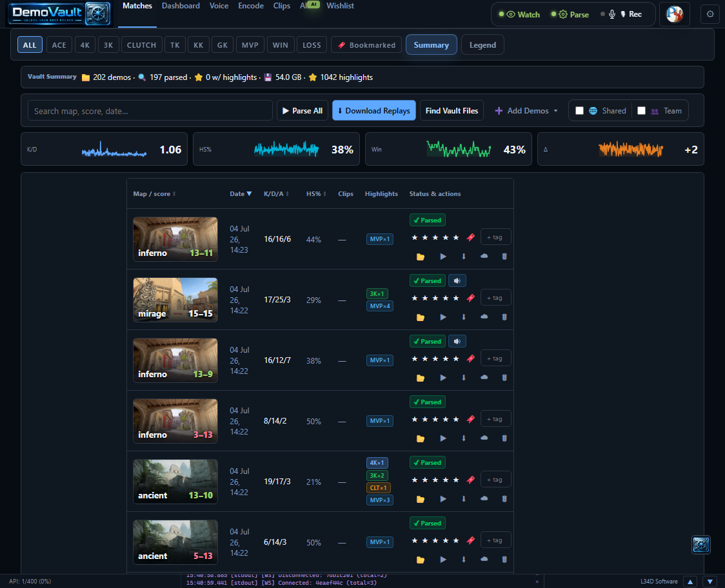This screenshot has height=588, width=725.
Task: Filter matches by CLUTCH
Action: pyautogui.click(x=141, y=45)
